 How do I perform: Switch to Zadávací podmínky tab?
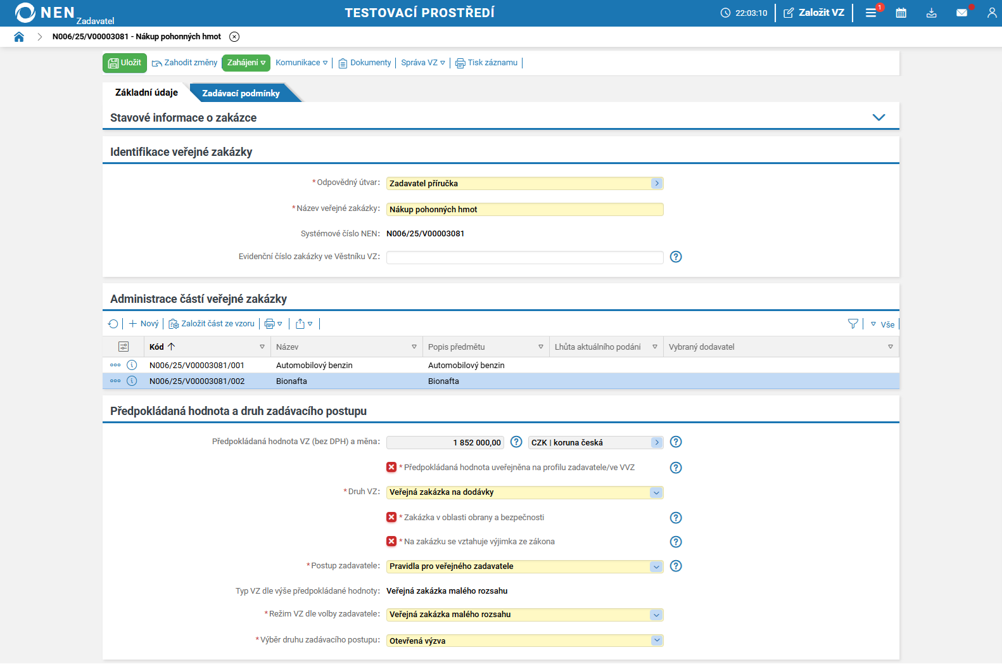pos(241,93)
